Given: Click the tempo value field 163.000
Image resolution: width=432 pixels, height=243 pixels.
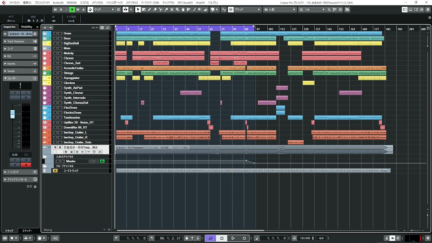Looking at the screenshot, I should pyautogui.click(x=305, y=238).
